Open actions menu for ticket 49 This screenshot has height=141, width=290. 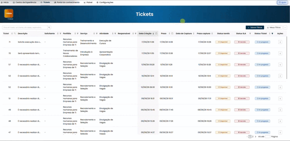280,110
